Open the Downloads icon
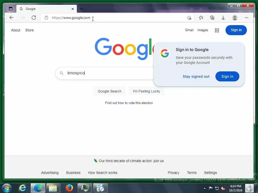Image resolution: width=258 pixels, height=193 pixels. pos(223,18)
